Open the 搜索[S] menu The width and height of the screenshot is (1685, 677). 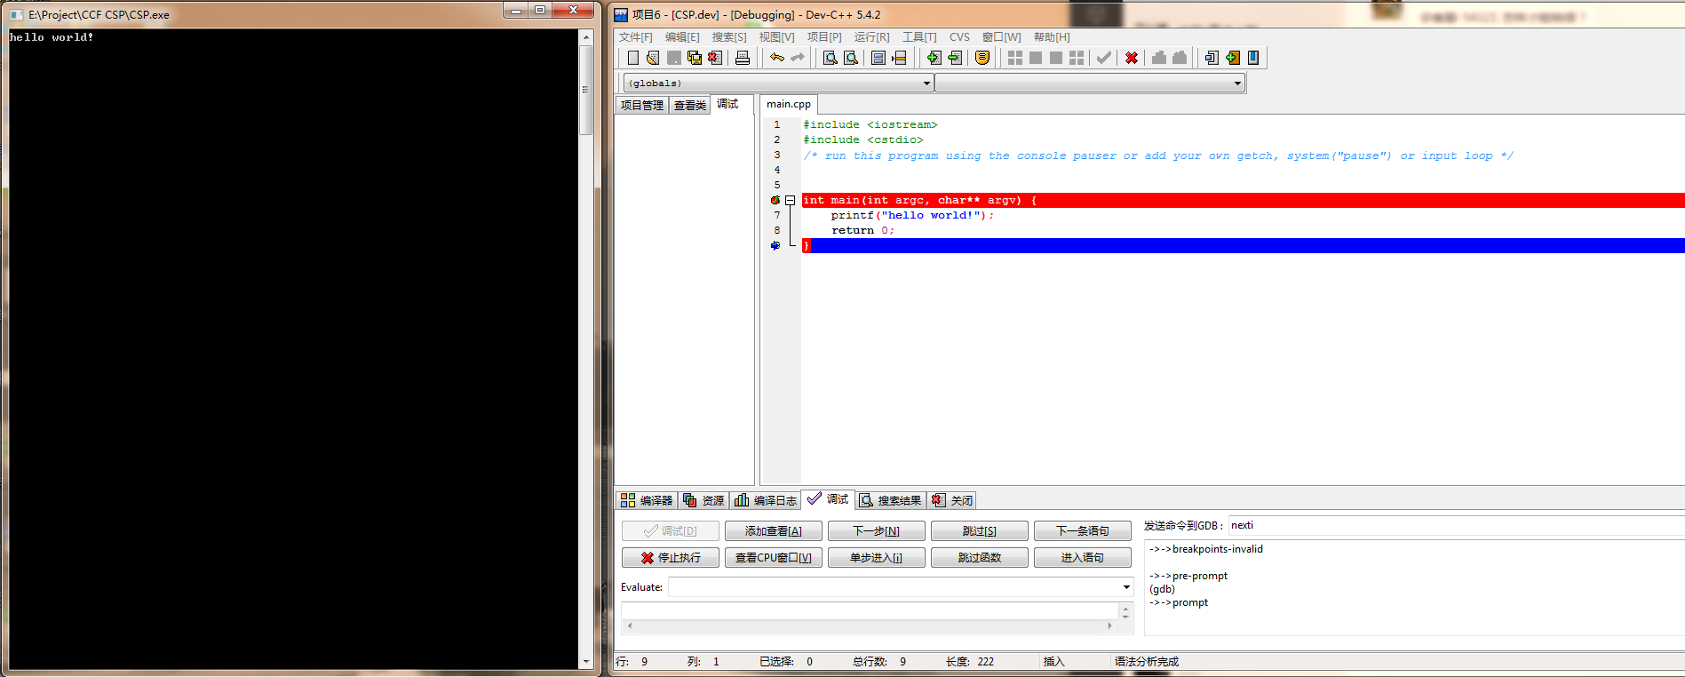[x=729, y=37]
